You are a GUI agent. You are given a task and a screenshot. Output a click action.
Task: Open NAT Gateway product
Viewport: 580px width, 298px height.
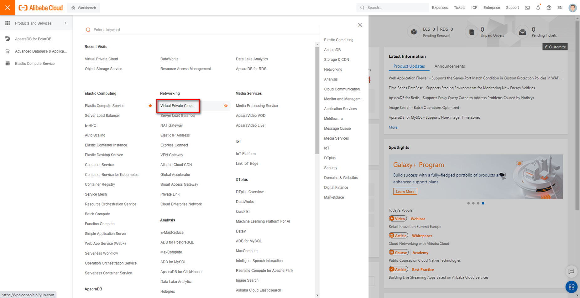click(x=171, y=126)
